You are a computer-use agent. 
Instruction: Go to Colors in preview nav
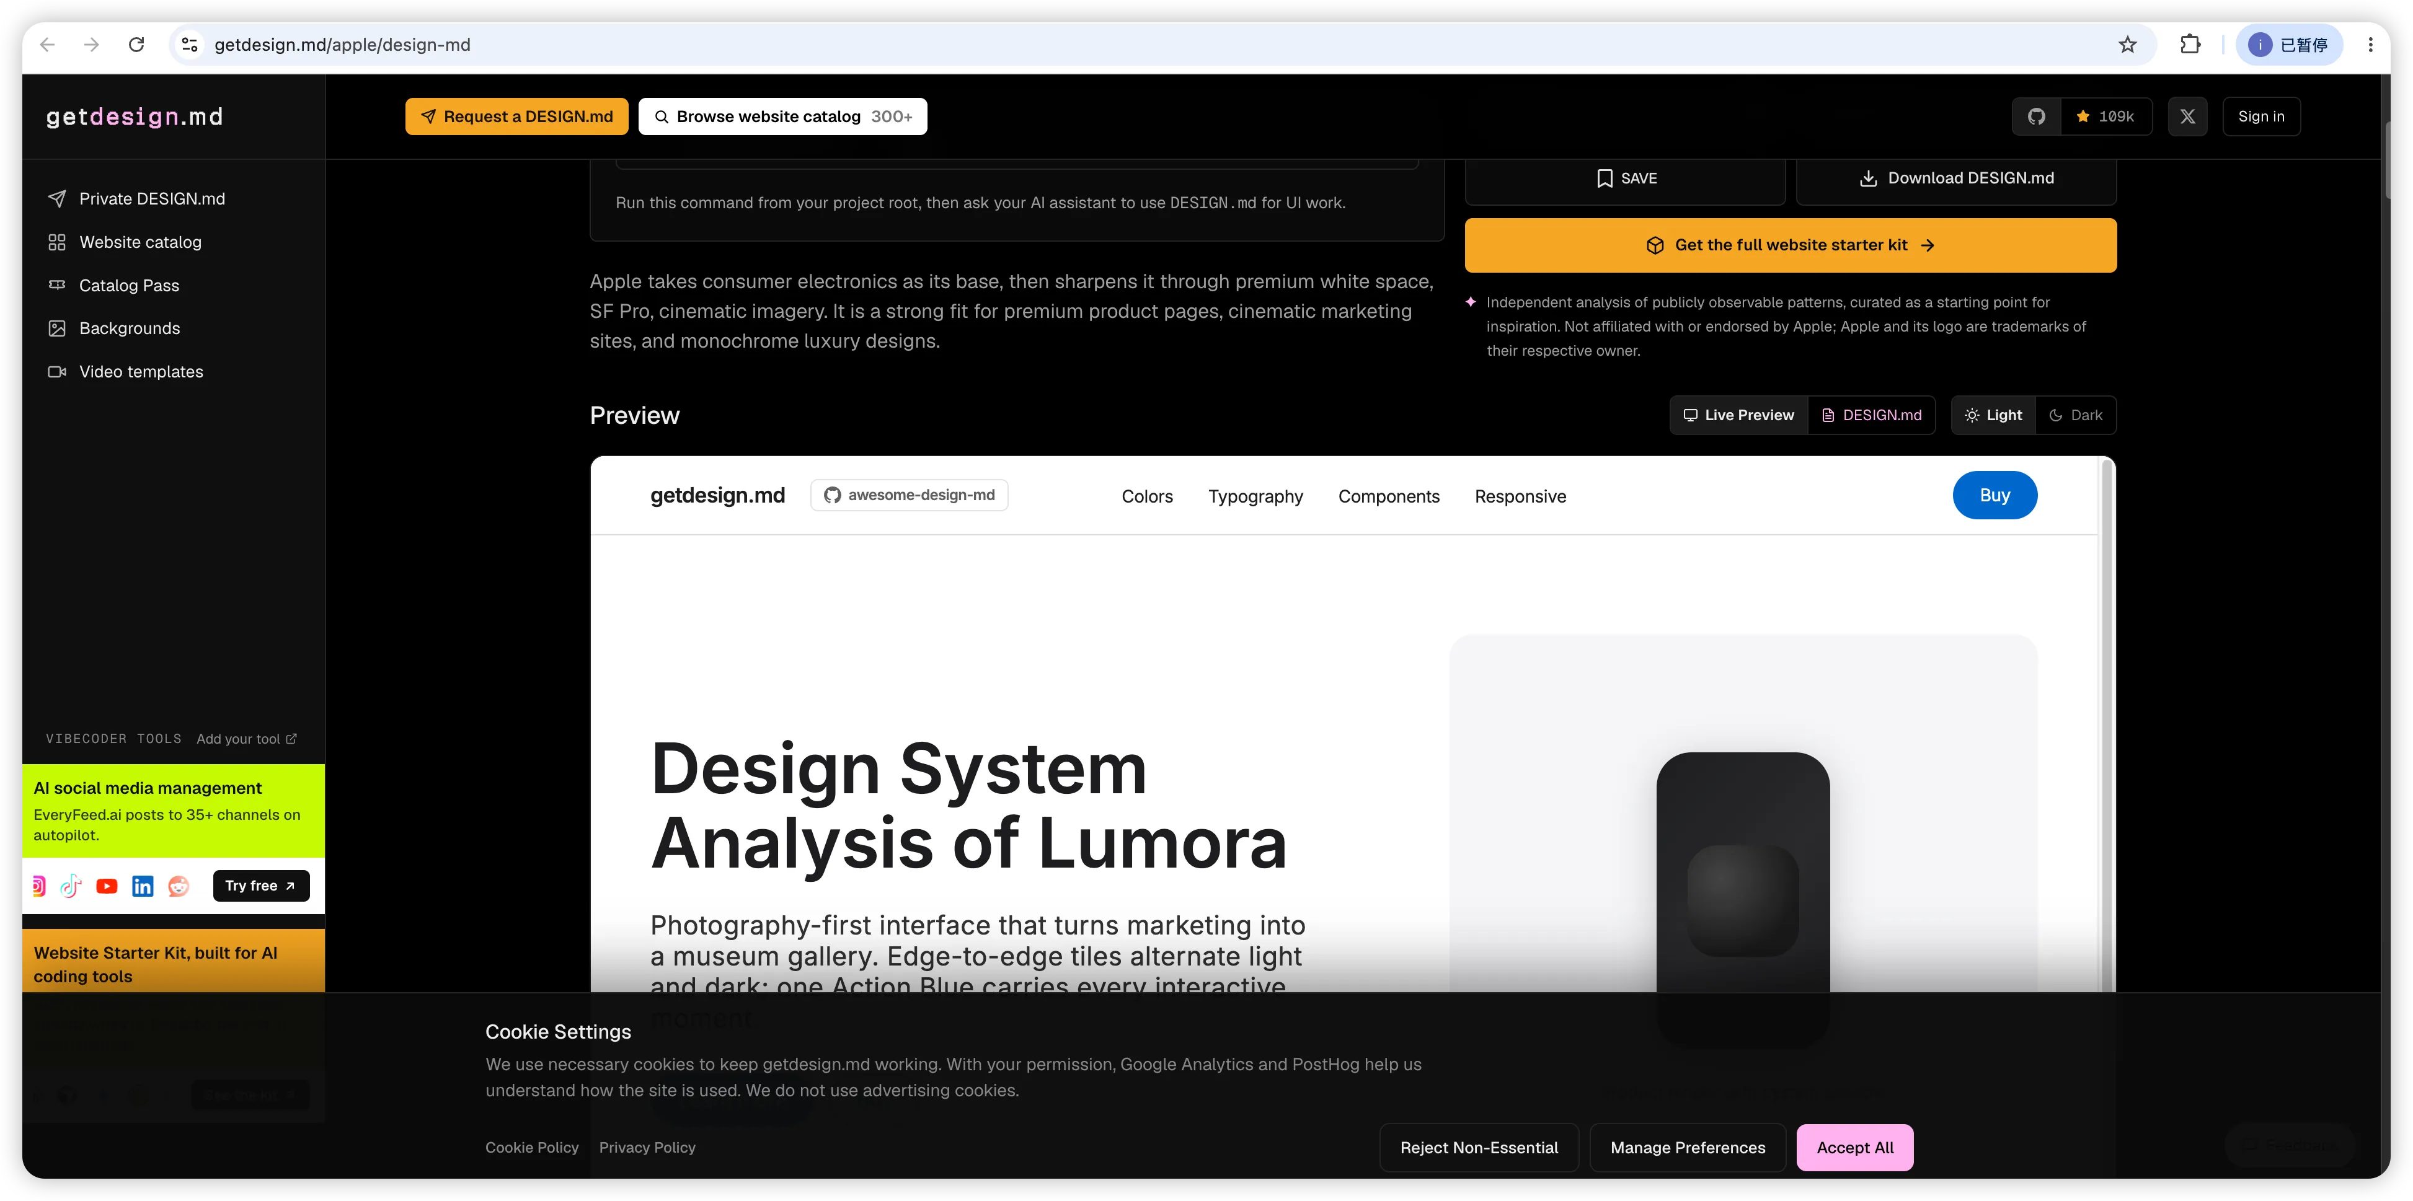coord(1148,497)
